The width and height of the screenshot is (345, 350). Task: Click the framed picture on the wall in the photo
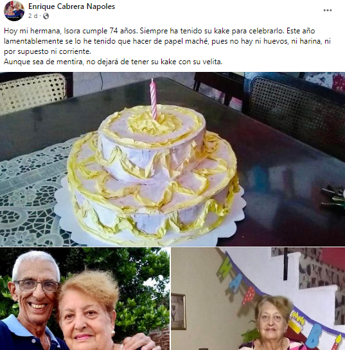pos(179,312)
